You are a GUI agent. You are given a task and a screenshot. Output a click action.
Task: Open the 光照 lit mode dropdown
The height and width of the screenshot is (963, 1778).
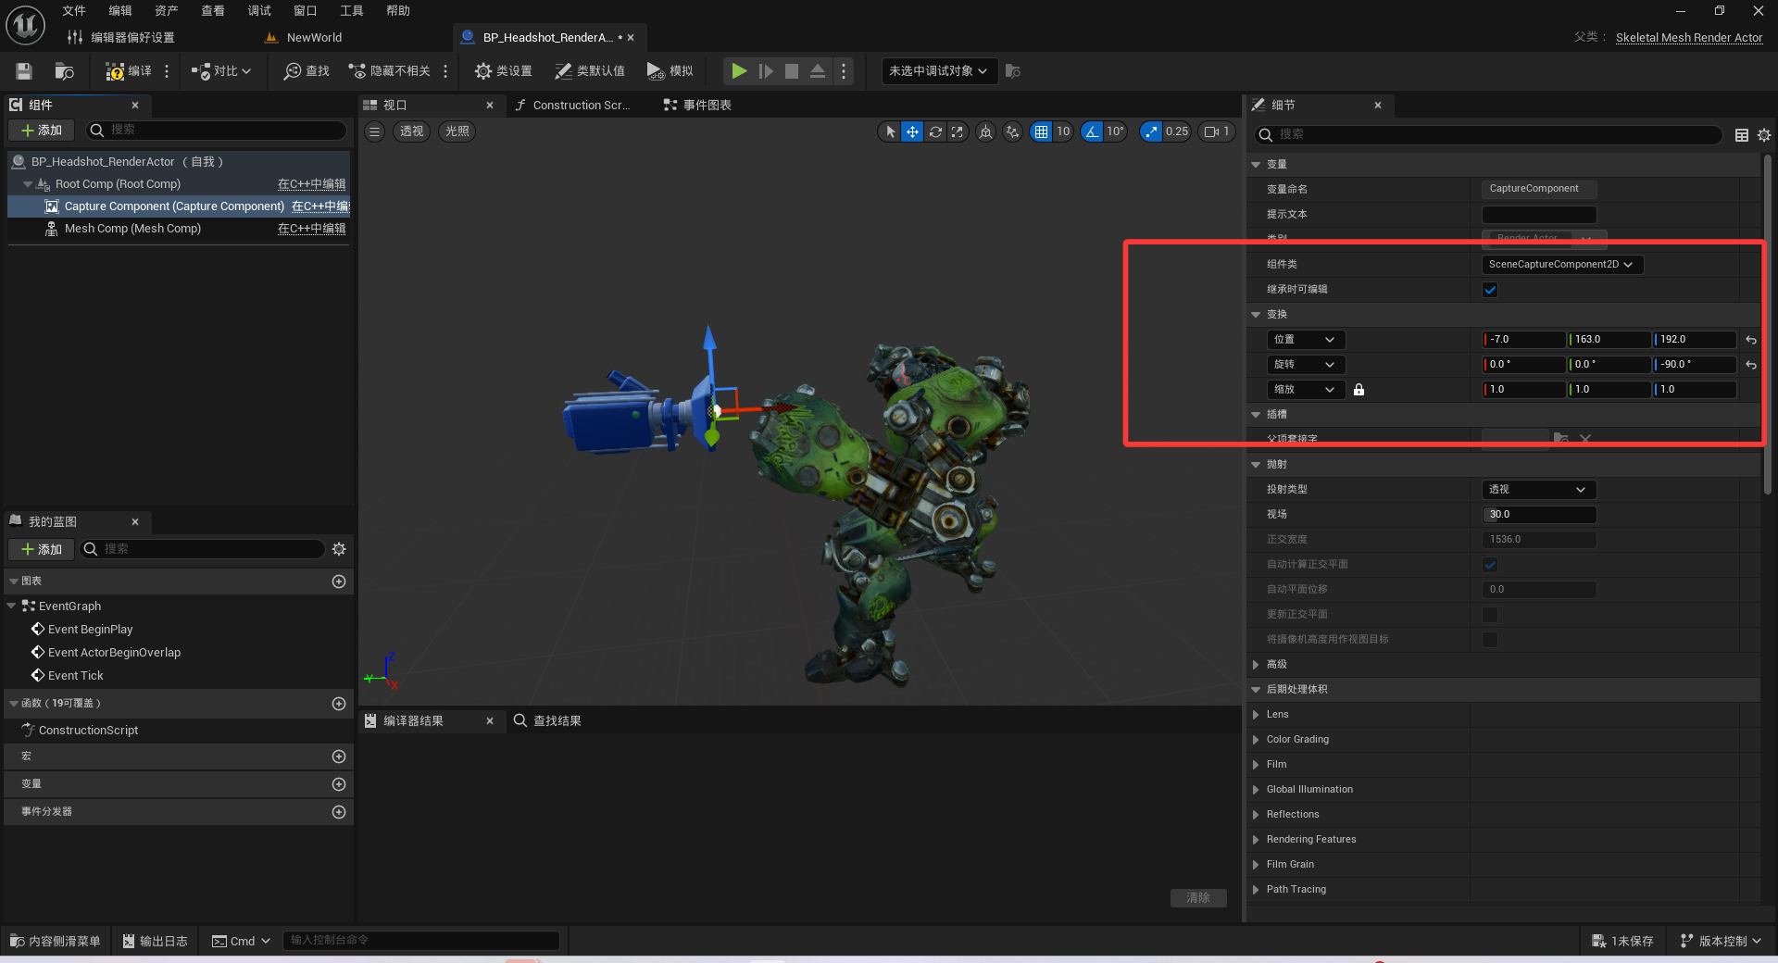pos(457,131)
